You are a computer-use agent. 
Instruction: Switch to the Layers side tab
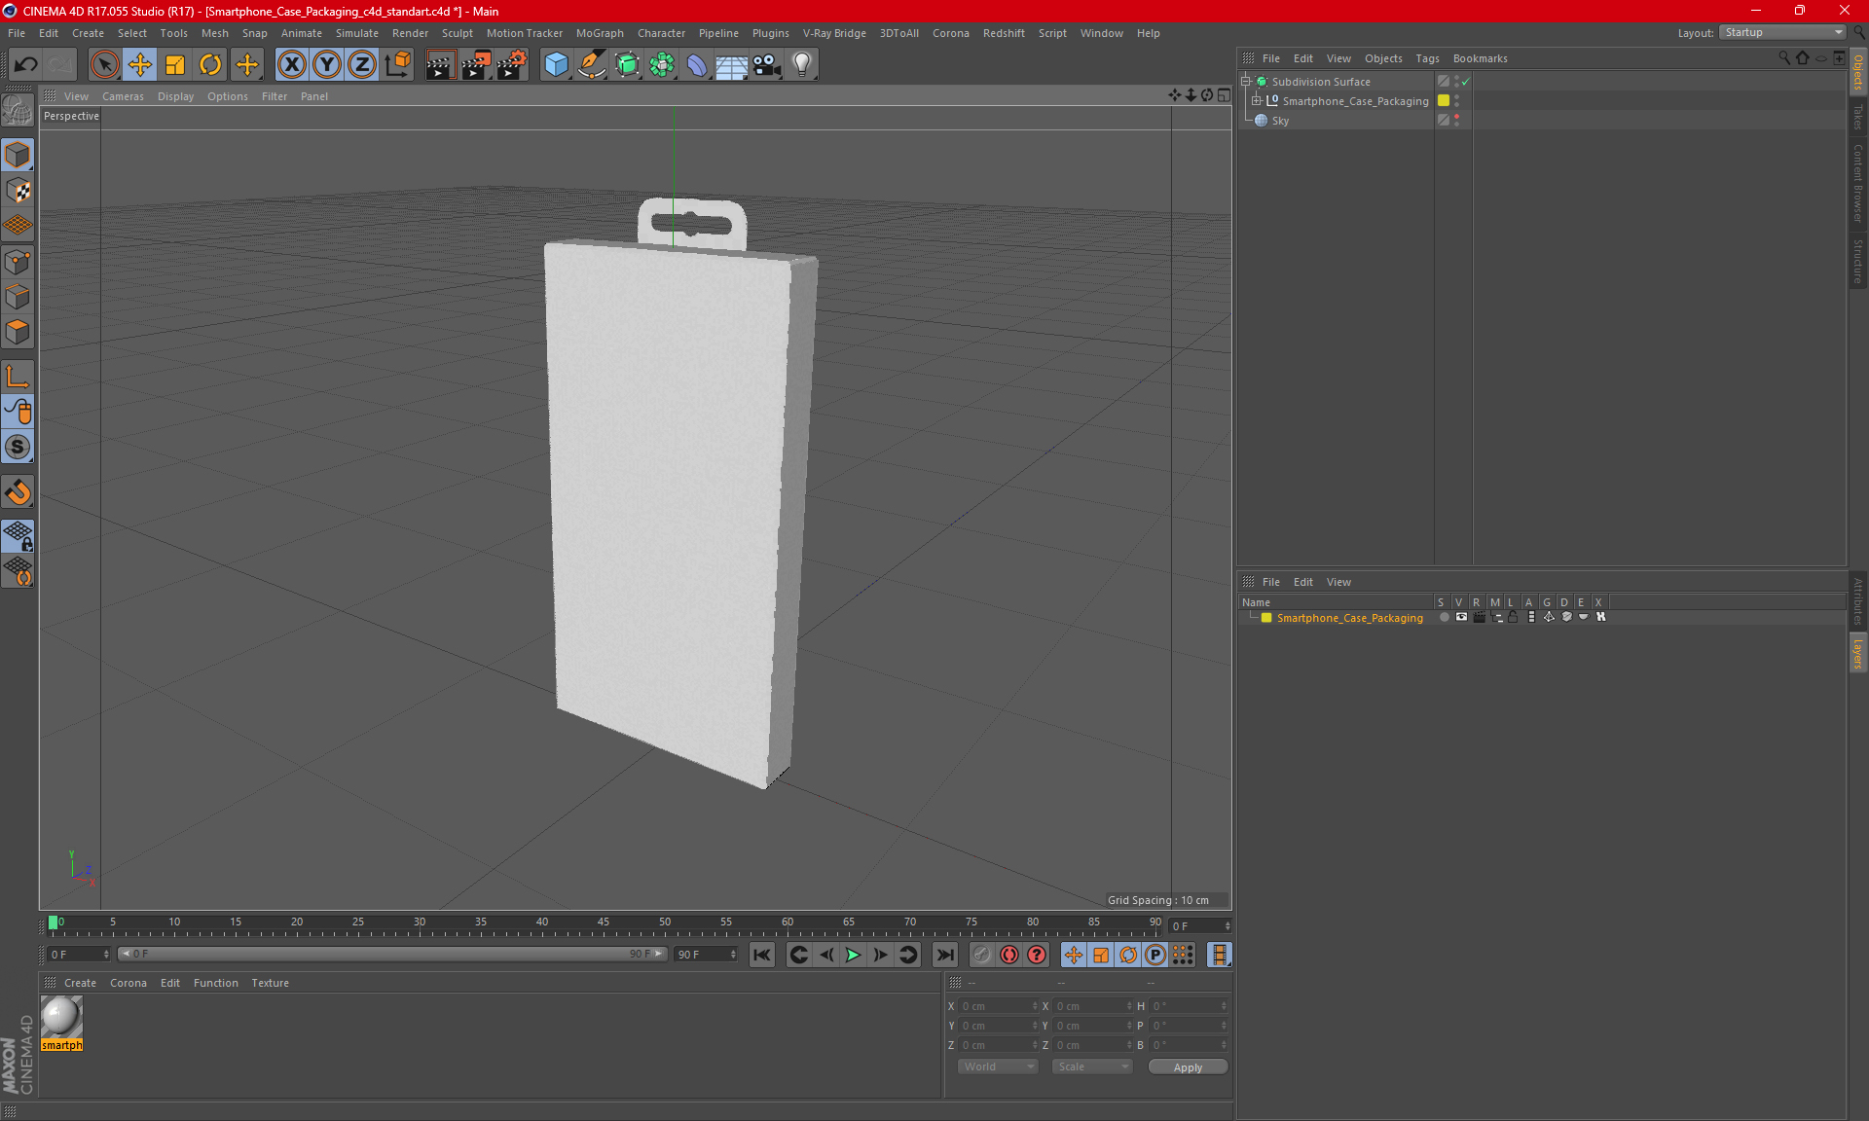tap(1858, 654)
